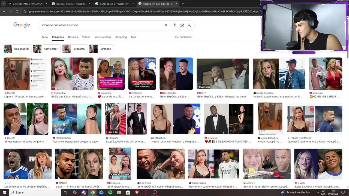Open Brave browser from the taskbar
The image size is (349, 196).
137,192
